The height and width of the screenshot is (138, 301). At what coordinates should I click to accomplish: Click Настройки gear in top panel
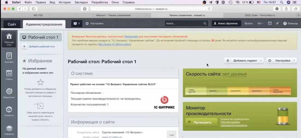click(95, 24)
